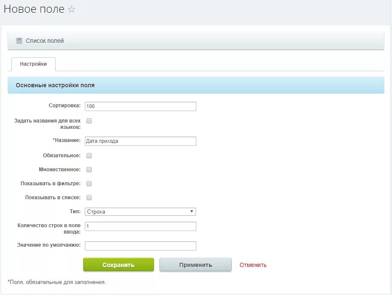This screenshot has height=295, width=392.
Task: Click the Применить button
Action: [196, 265]
